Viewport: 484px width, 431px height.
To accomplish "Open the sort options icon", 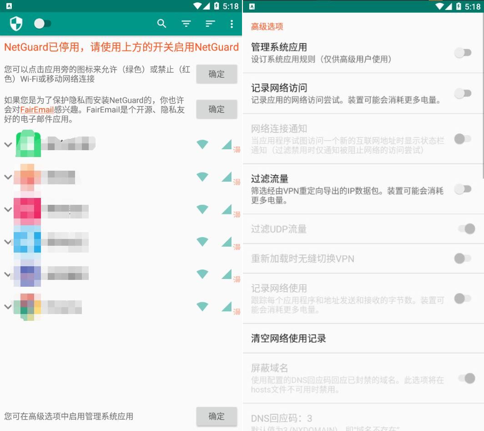I will pos(210,24).
